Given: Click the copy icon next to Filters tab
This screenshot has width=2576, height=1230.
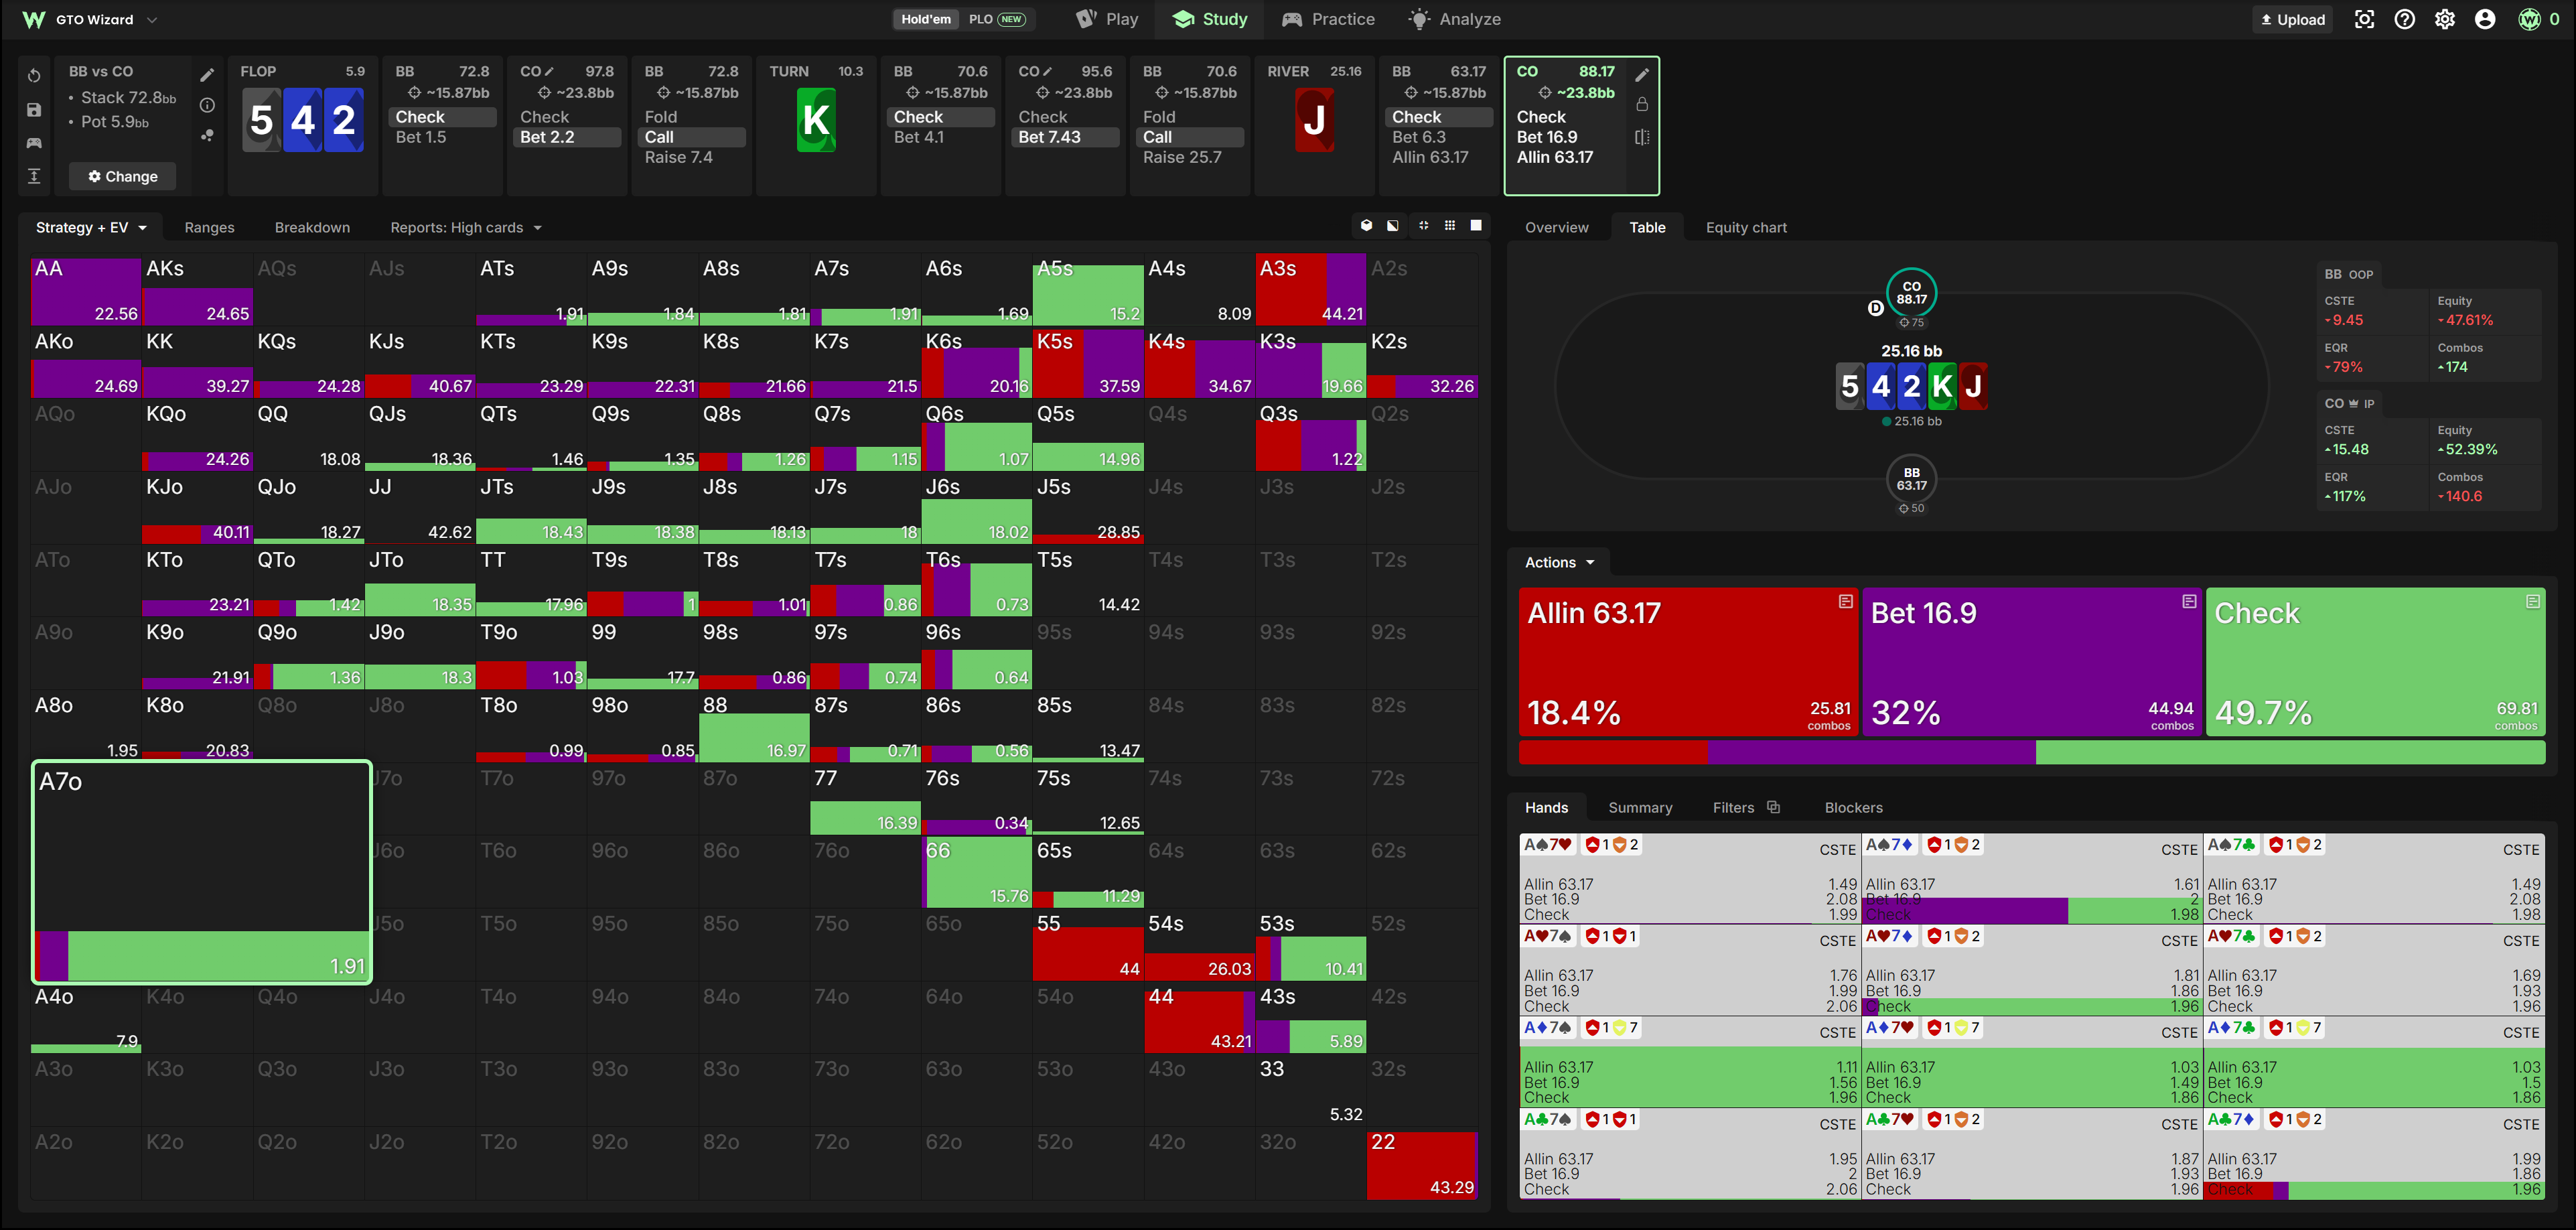Looking at the screenshot, I should [x=1773, y=807].
